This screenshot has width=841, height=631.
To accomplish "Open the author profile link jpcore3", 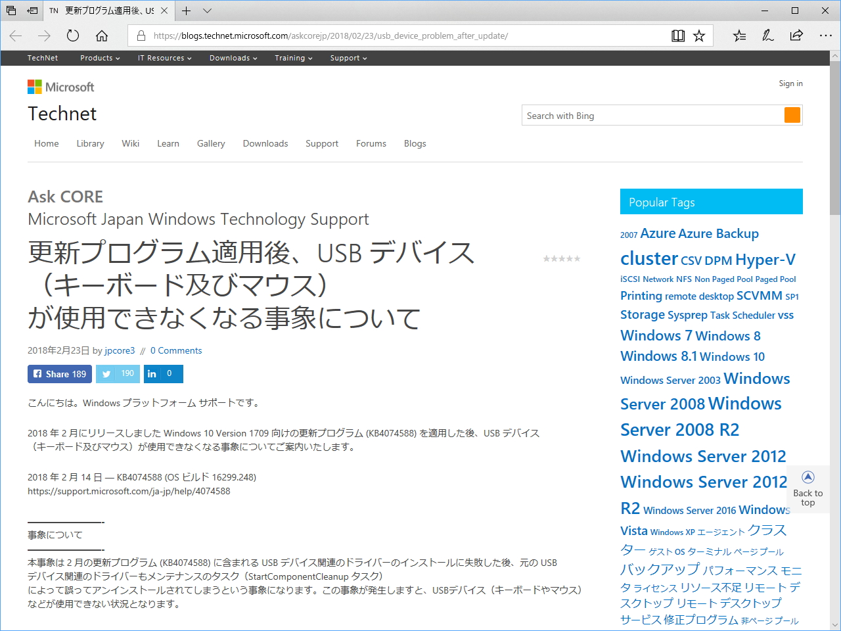I will [120, 350].
